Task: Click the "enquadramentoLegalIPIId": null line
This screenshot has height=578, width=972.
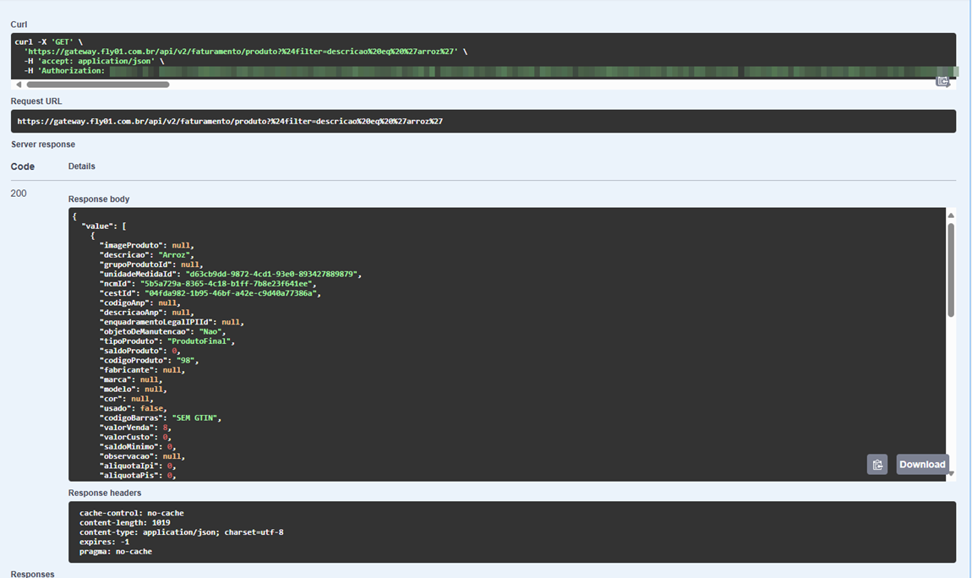Action: pyautogui.click(x=172, y=322)
